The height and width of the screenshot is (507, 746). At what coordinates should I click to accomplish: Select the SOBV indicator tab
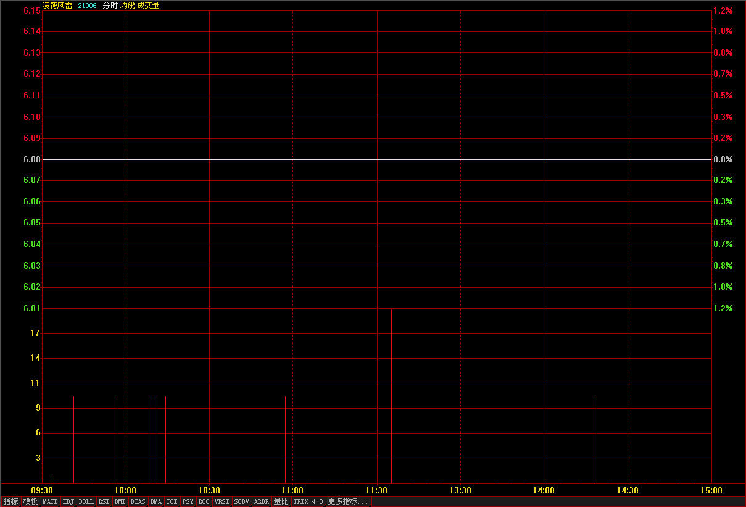[241, 501]
